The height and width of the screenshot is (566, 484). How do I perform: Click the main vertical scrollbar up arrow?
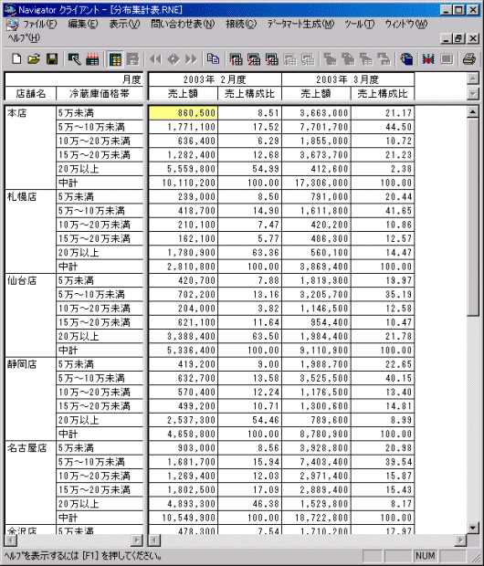(473, 111)
